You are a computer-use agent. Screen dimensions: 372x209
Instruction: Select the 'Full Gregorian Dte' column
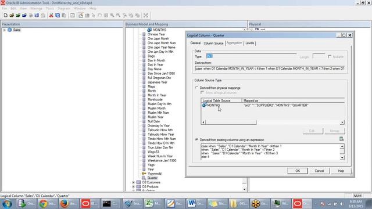click(159, 78)
